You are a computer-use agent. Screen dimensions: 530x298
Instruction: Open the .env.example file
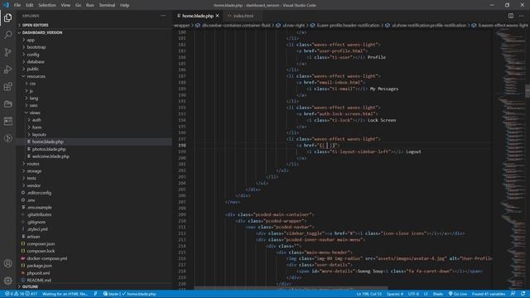(39, 208)
